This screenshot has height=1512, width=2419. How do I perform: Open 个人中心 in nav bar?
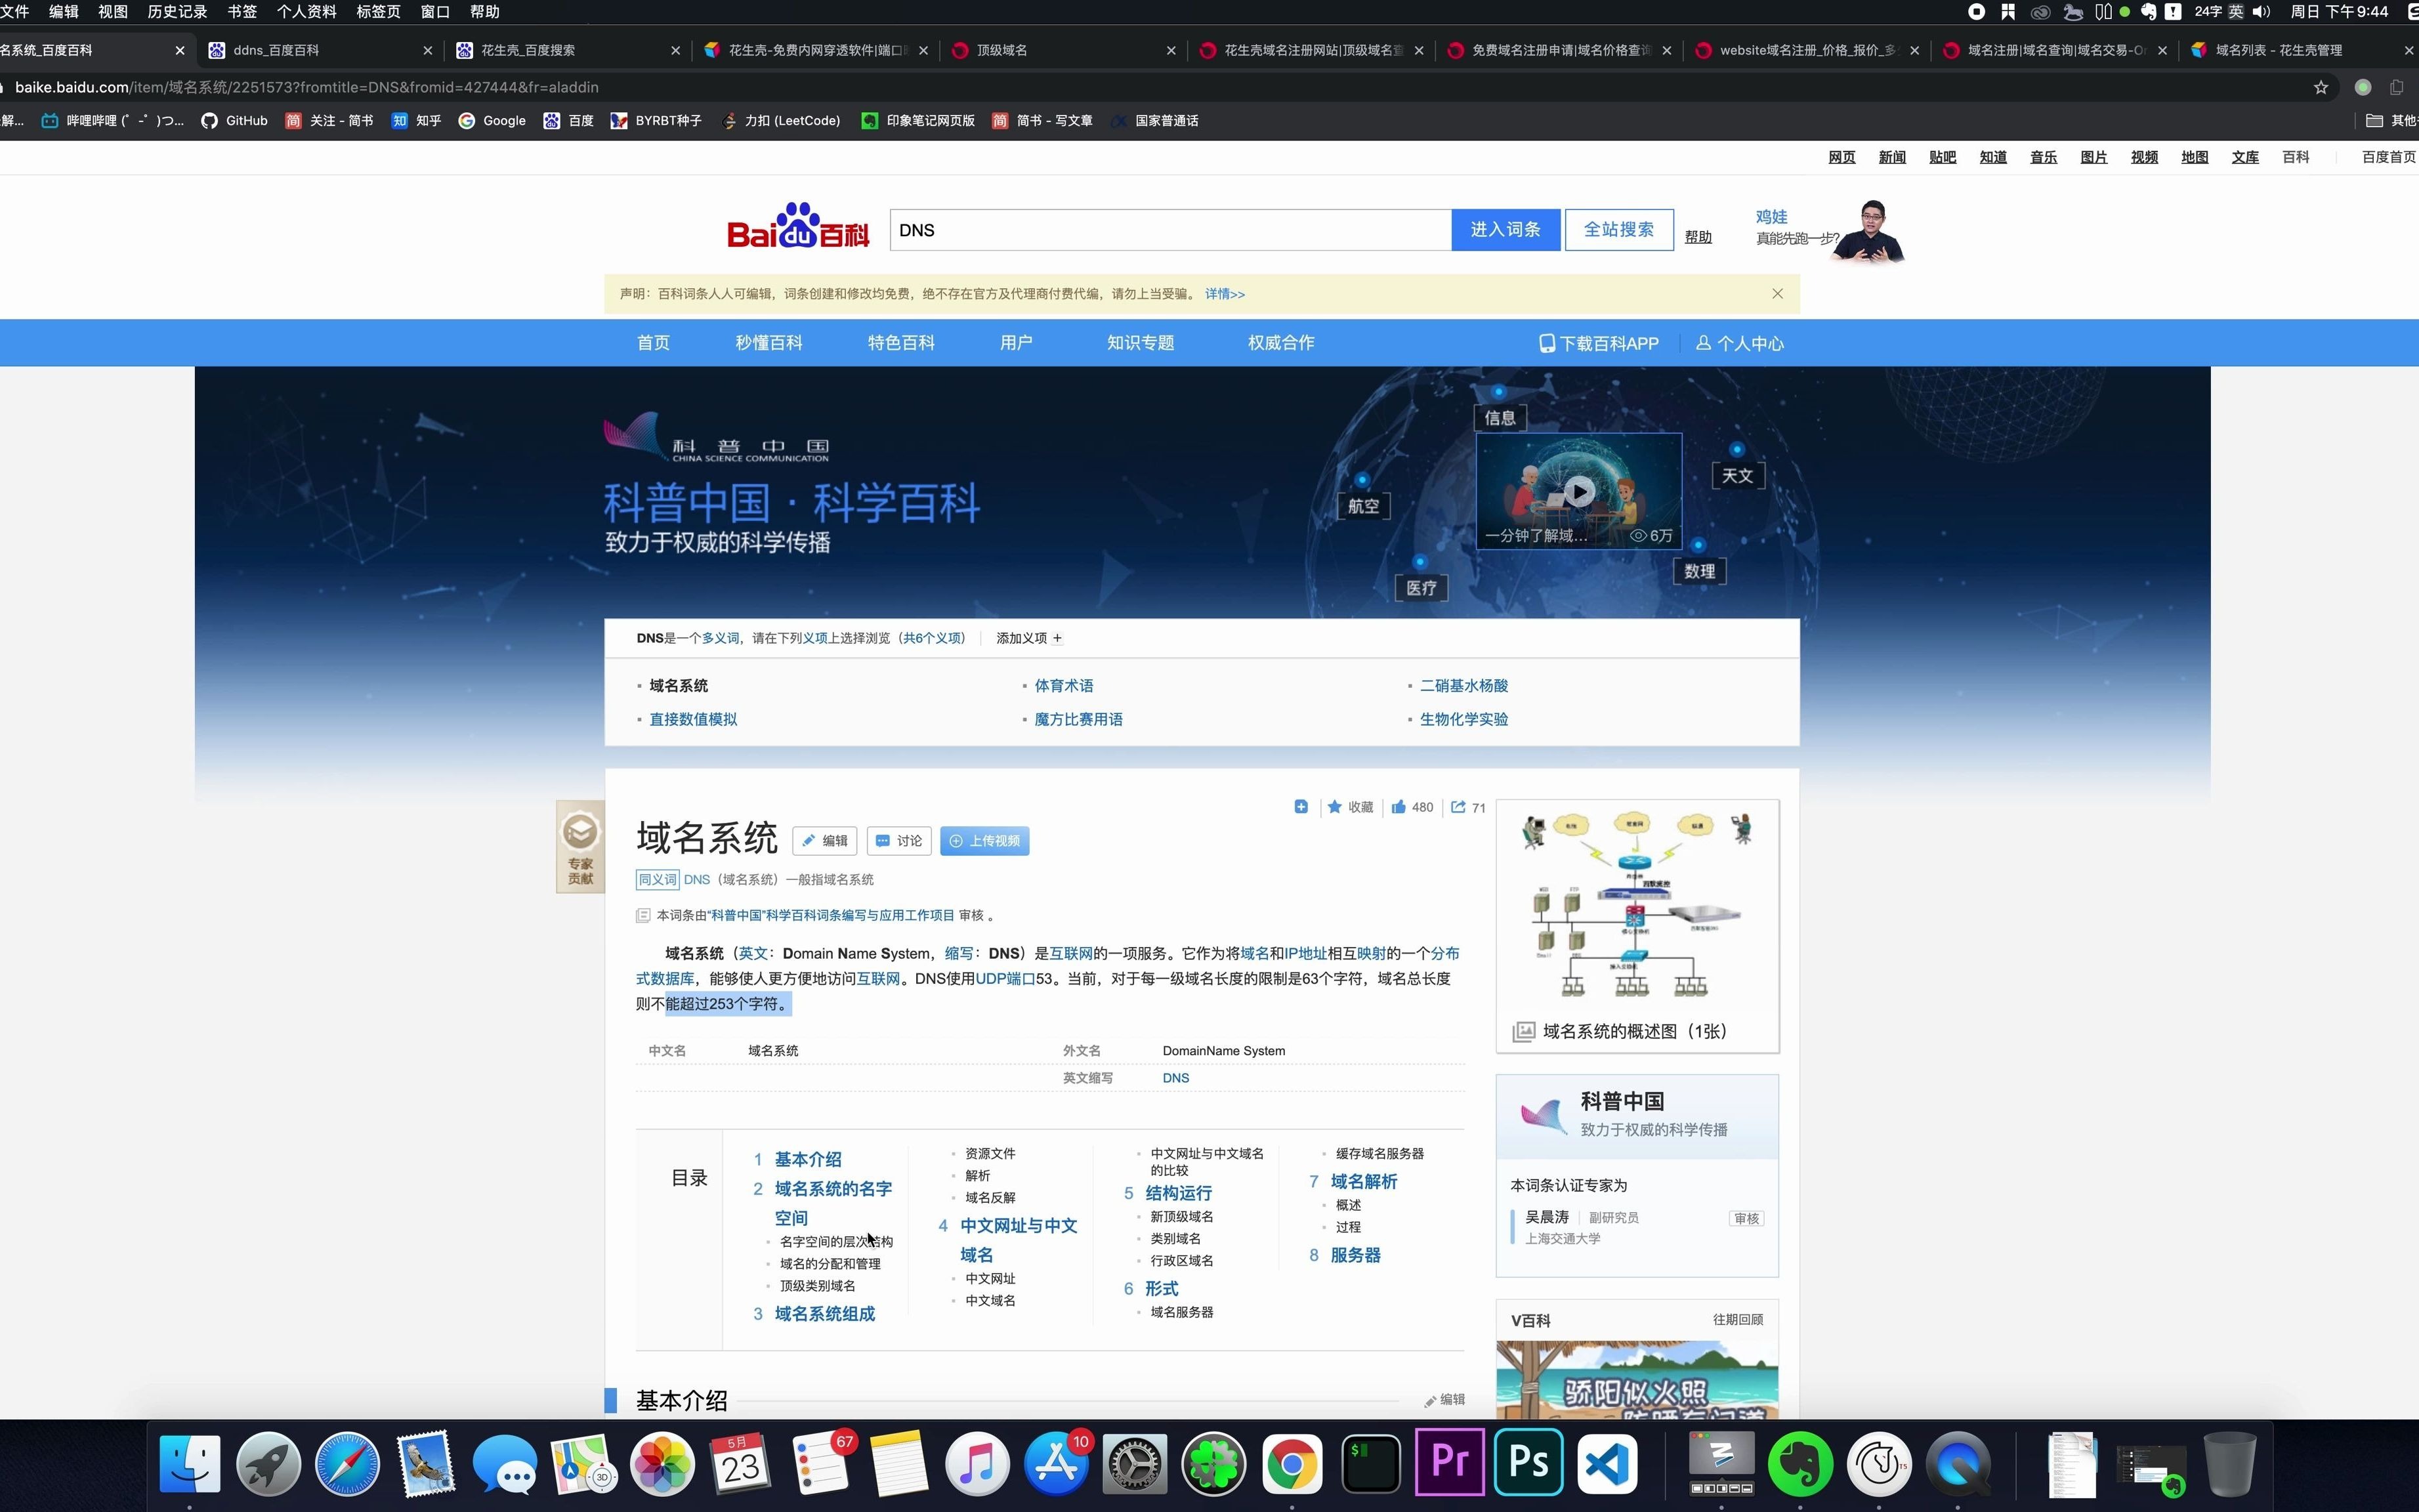point(1740,344)
